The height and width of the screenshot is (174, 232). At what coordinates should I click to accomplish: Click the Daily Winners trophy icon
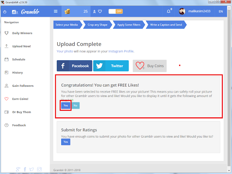pyautogui.click(x=7, y=33)
